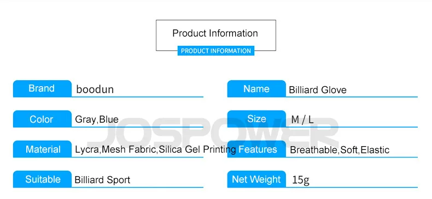Viewport: 432px width, 199px height.
Task: Click the Net Weight blue label
Action: point(256,179)
